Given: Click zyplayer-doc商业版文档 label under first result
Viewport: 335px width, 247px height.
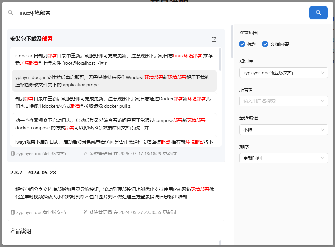Looking at the screenshot, I should click(x=41, y=154).
